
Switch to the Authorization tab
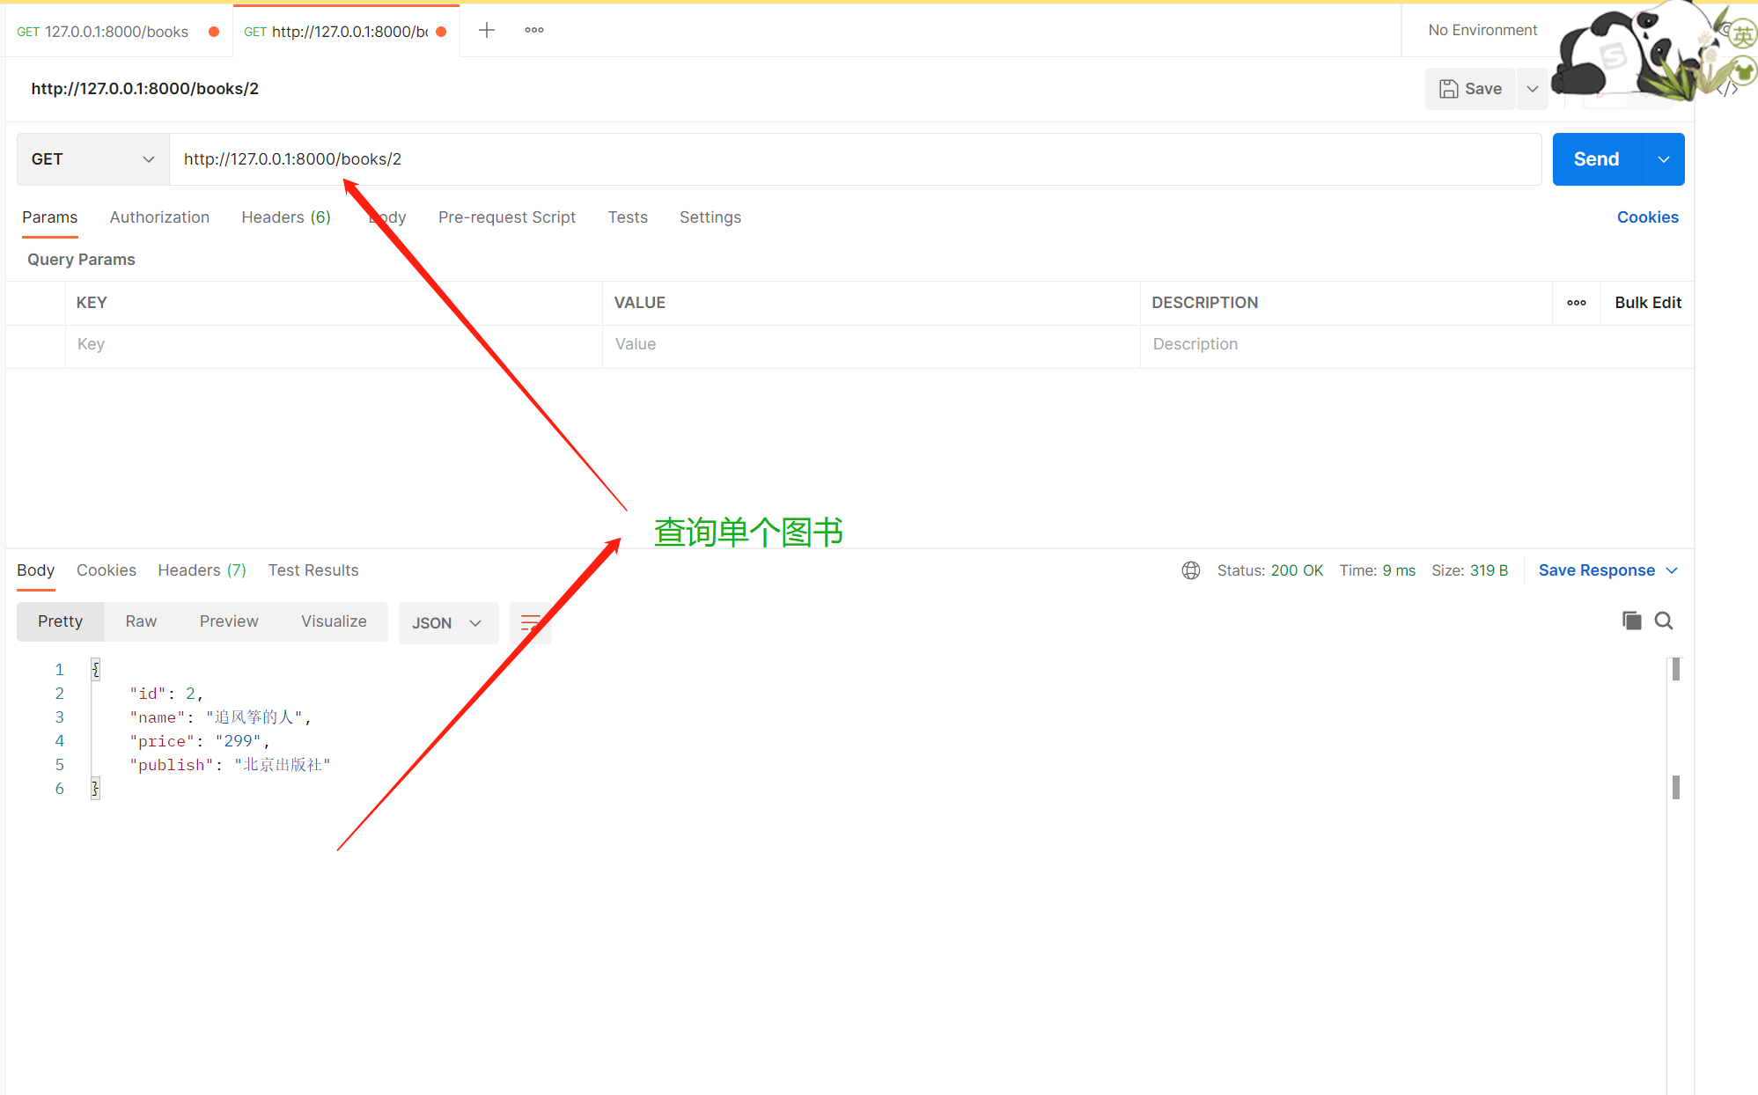coord(159,217)
